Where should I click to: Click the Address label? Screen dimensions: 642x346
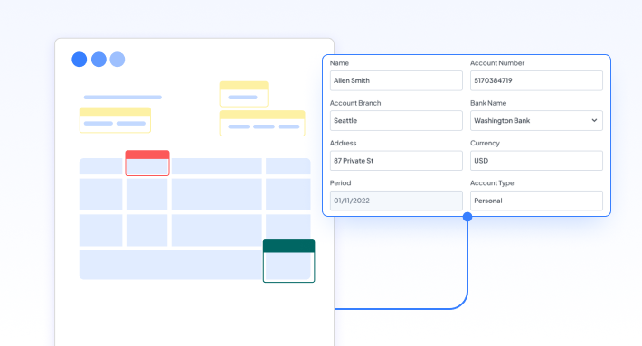[x=343, y=143]
